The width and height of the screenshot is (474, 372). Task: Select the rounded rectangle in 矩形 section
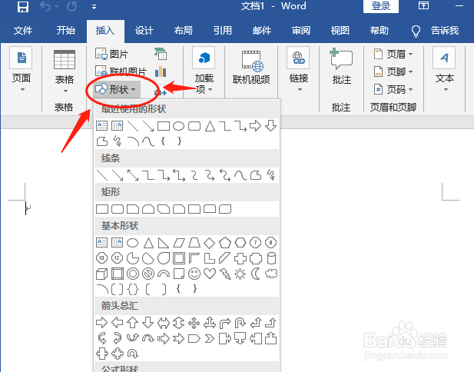coord(118,209)
